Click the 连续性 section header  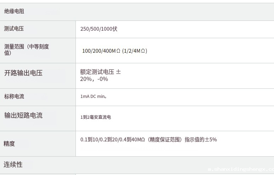(13, 164)
